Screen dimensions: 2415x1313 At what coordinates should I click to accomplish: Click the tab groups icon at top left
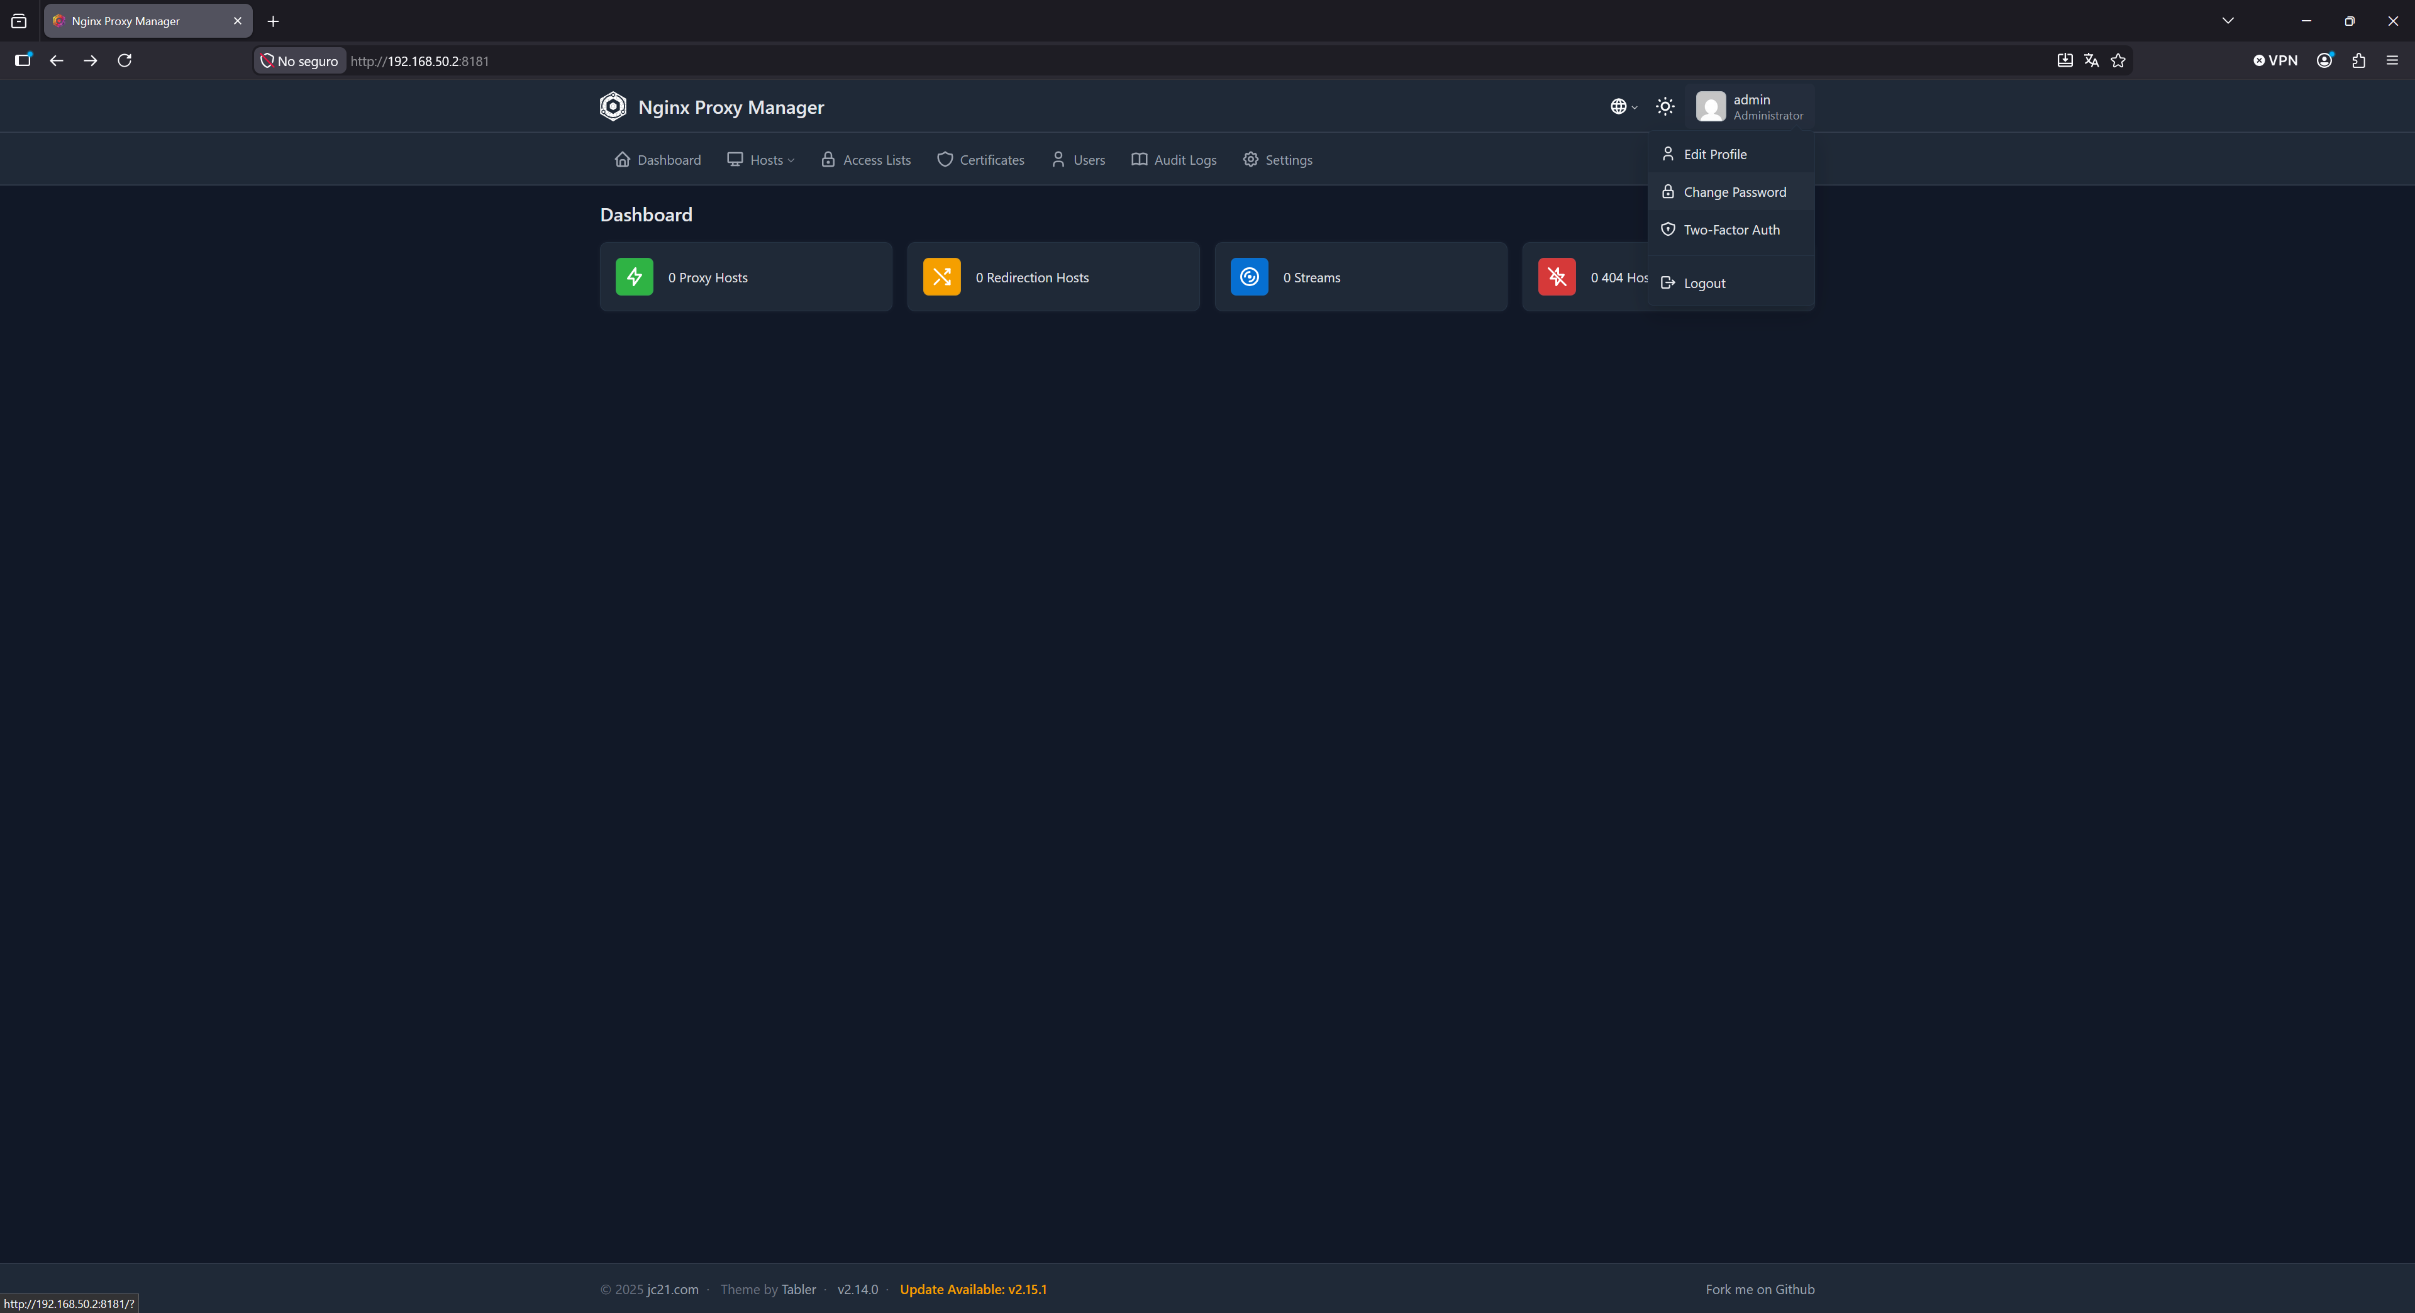[x=19, y=21]
